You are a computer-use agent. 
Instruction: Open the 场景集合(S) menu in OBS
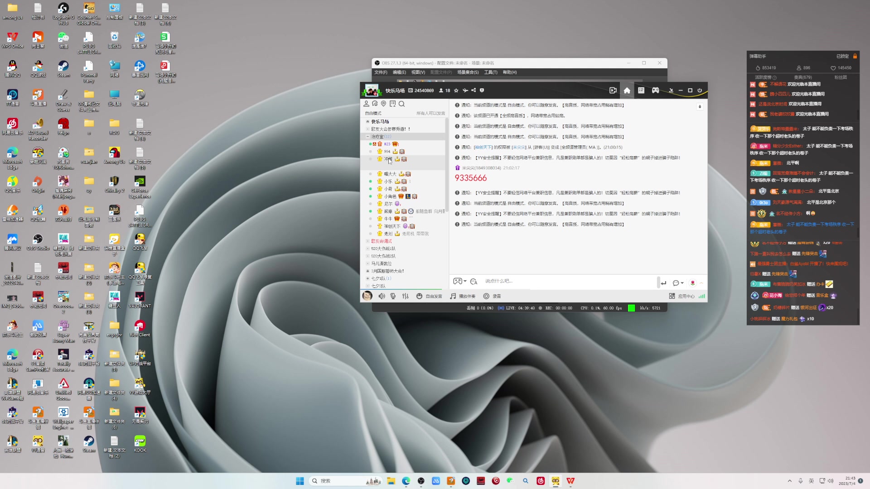coord(468,72)
